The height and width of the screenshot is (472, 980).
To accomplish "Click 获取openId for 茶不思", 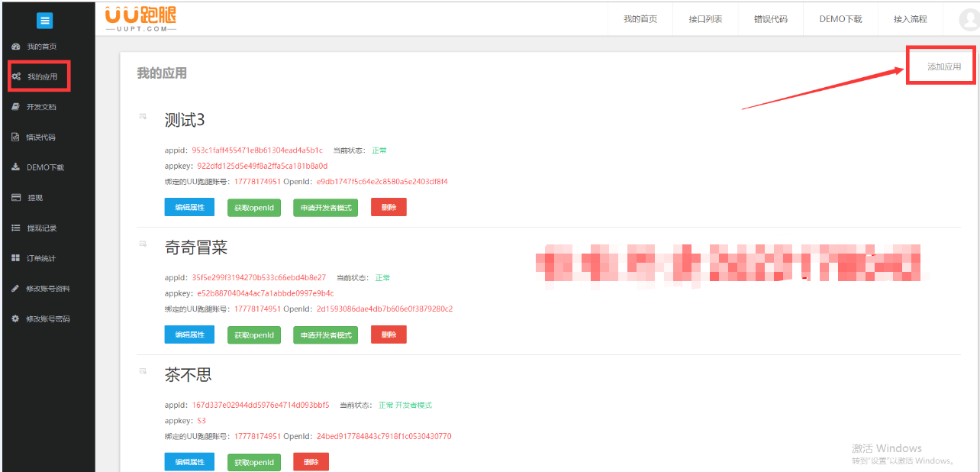I will [254, 462].
